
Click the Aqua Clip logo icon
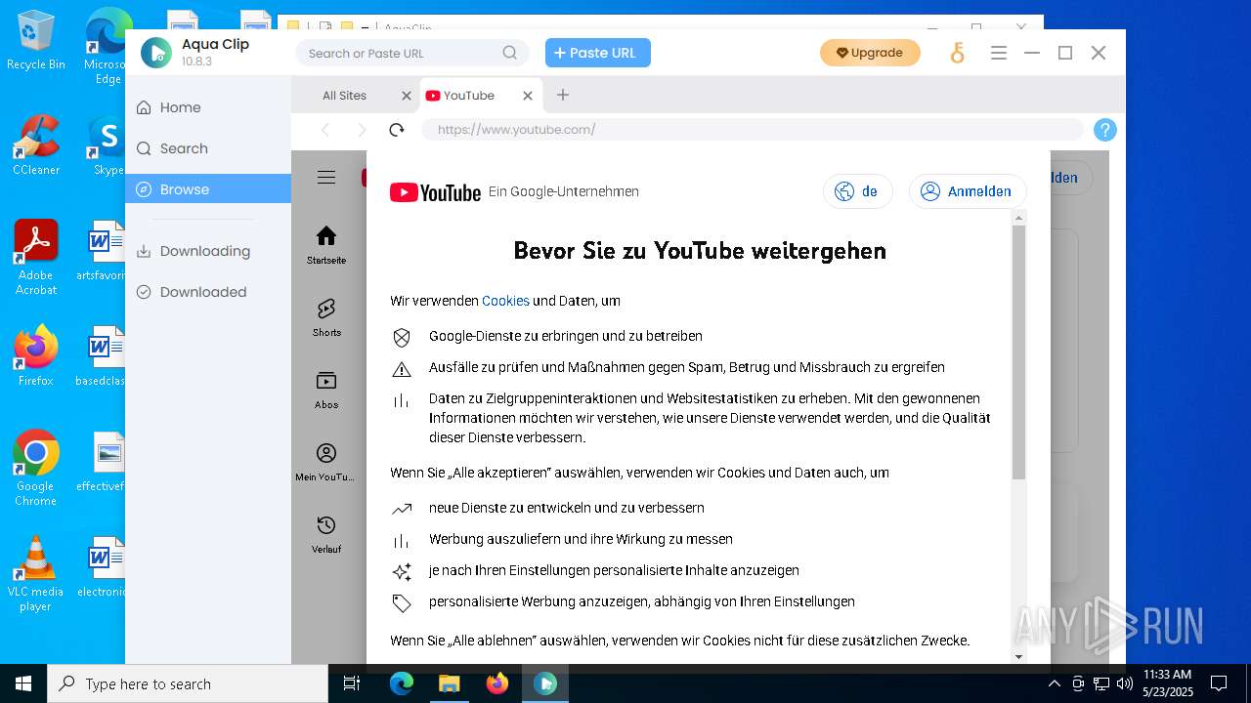point(156,53)
